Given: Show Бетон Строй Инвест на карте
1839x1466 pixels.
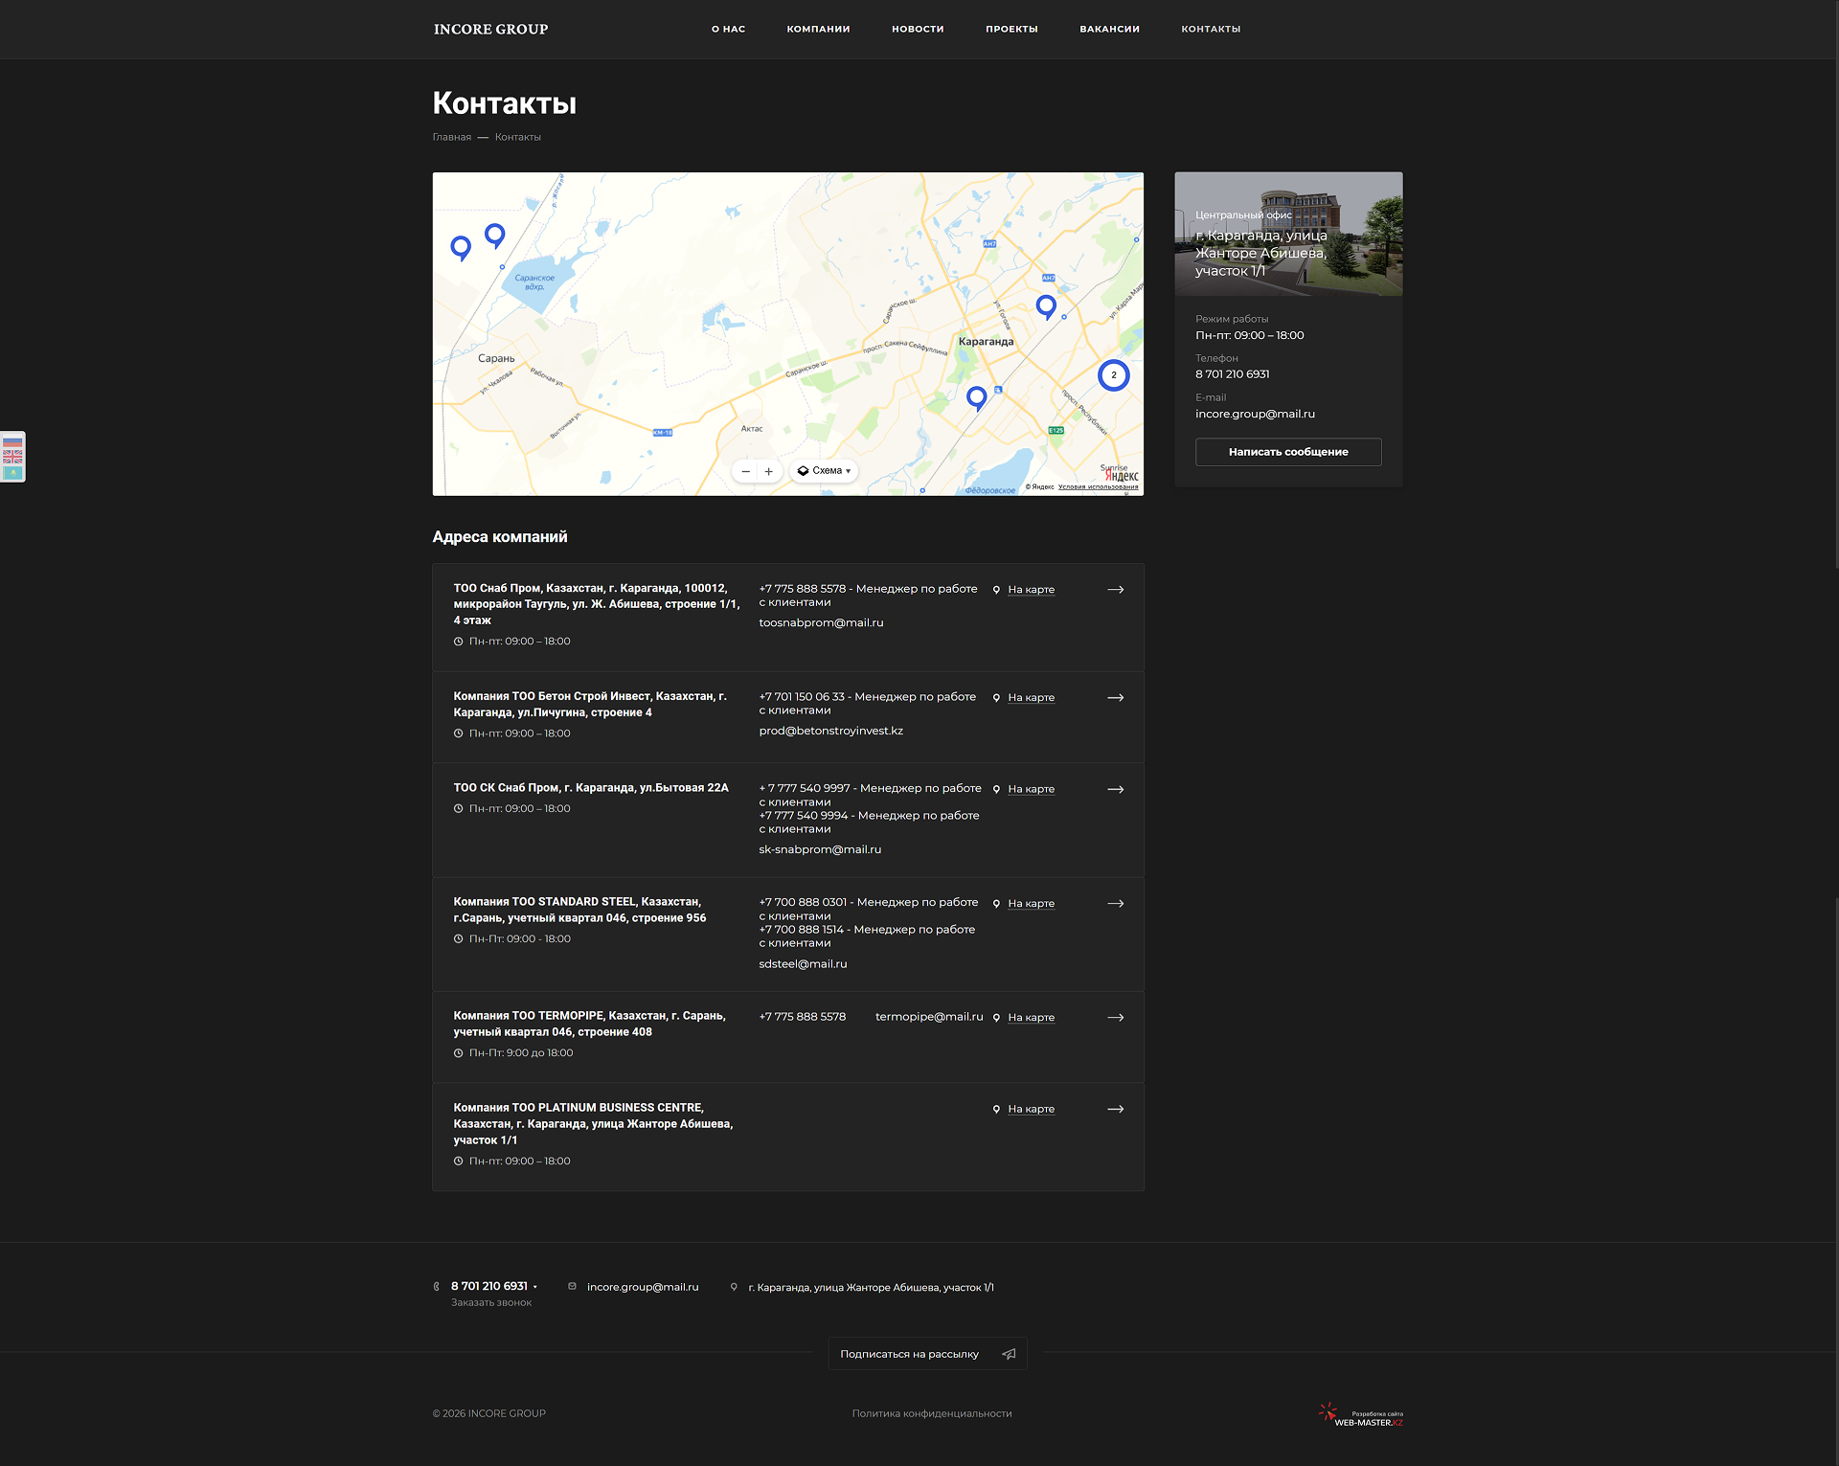Looking at the screenshot, I should point(1031,698).
